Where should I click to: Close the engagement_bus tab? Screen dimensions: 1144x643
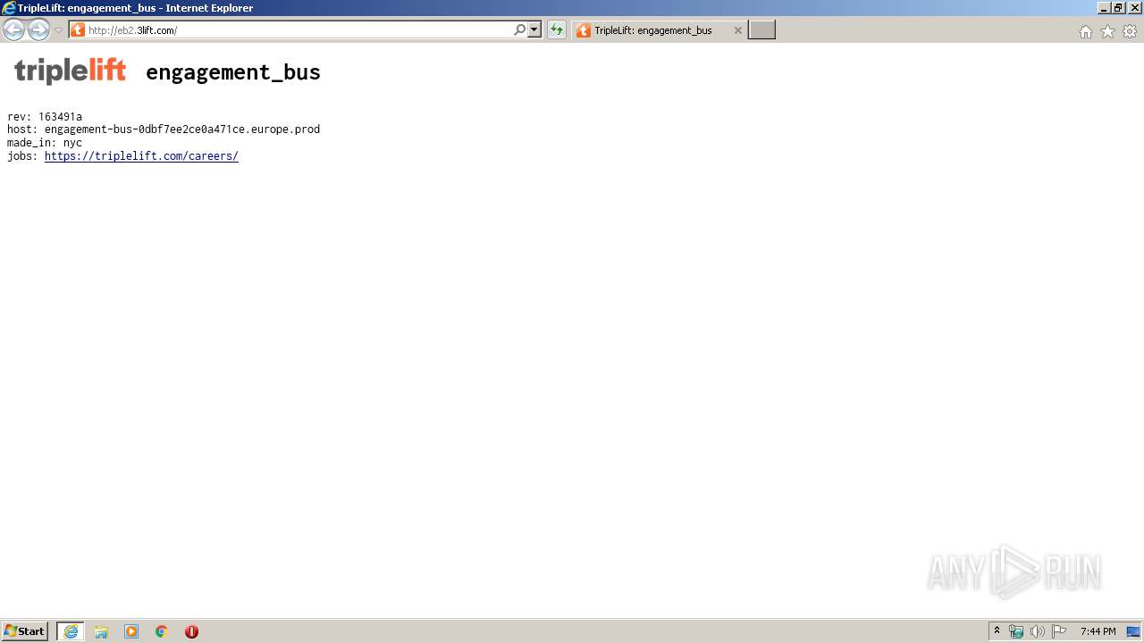point(737,30)
